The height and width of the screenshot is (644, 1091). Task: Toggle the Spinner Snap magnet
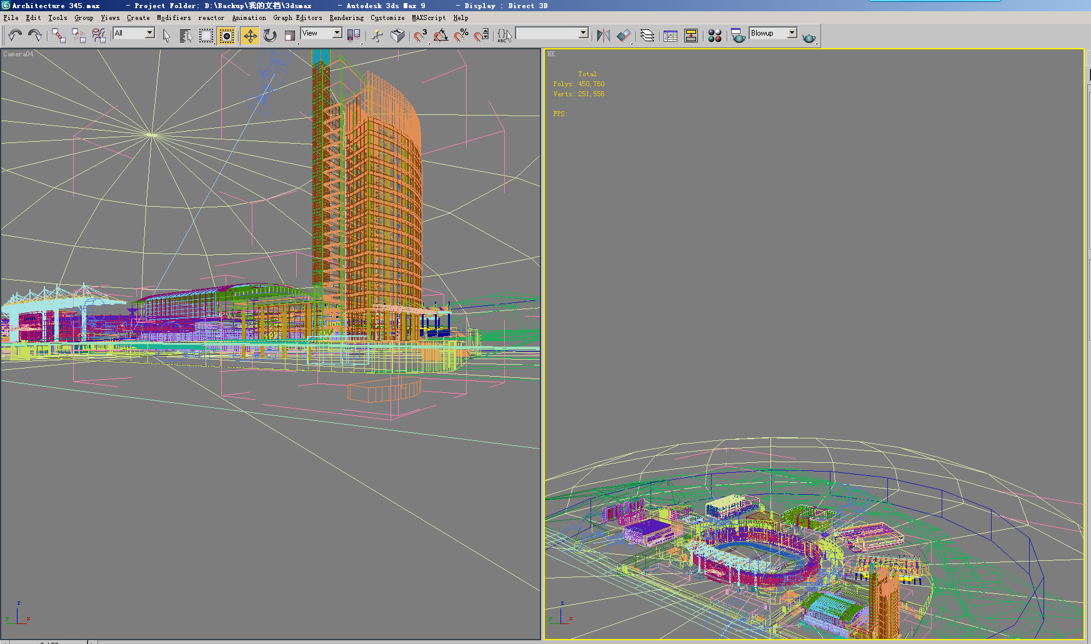point(481,36)
